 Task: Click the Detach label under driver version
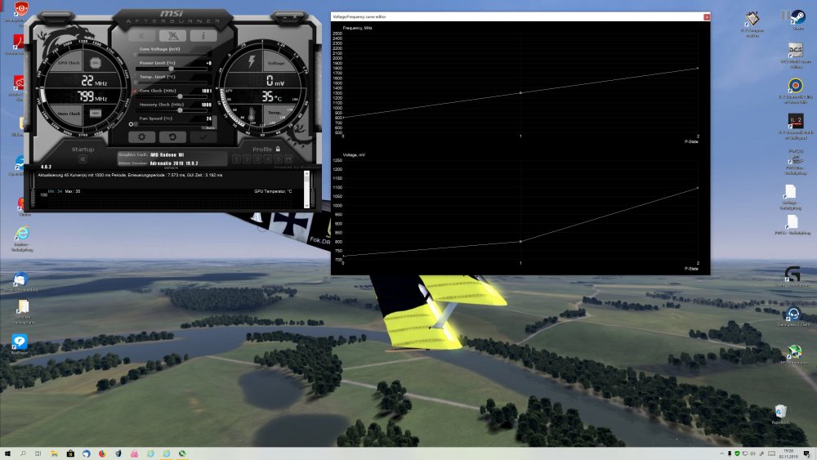point(171,167)
